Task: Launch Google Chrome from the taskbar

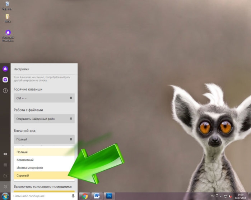Action: [x=85, y=196]
